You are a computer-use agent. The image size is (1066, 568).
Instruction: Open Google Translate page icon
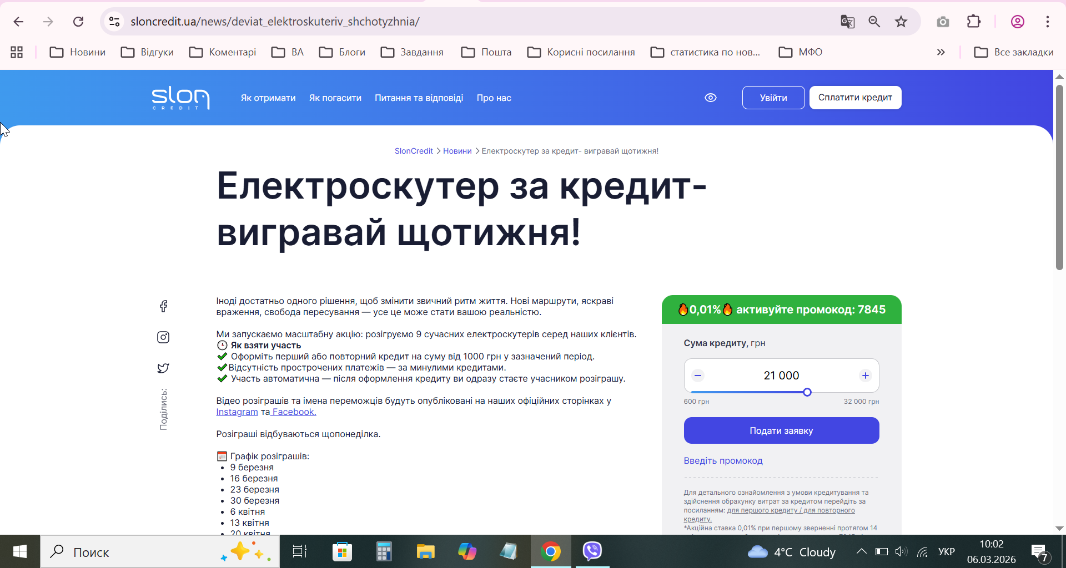847,22
